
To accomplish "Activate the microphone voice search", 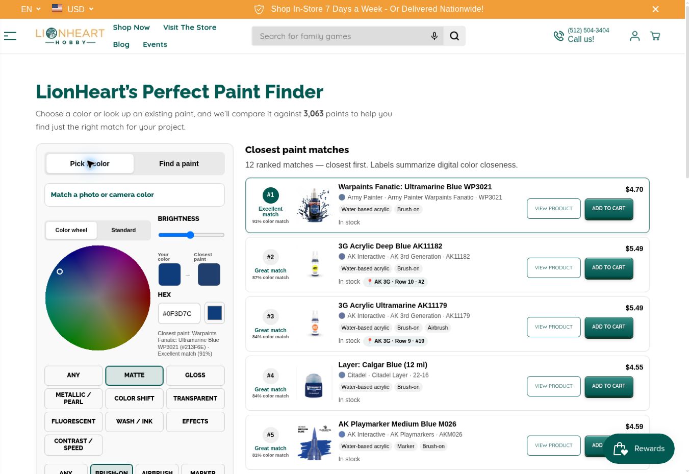I will (434, 36).
